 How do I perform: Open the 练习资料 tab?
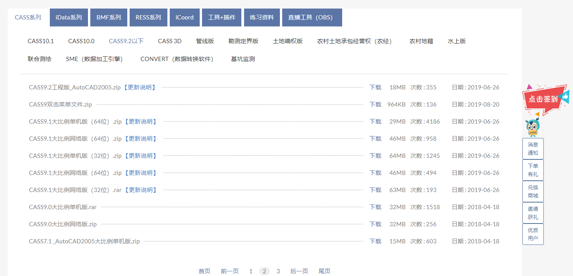coord(262,17)
